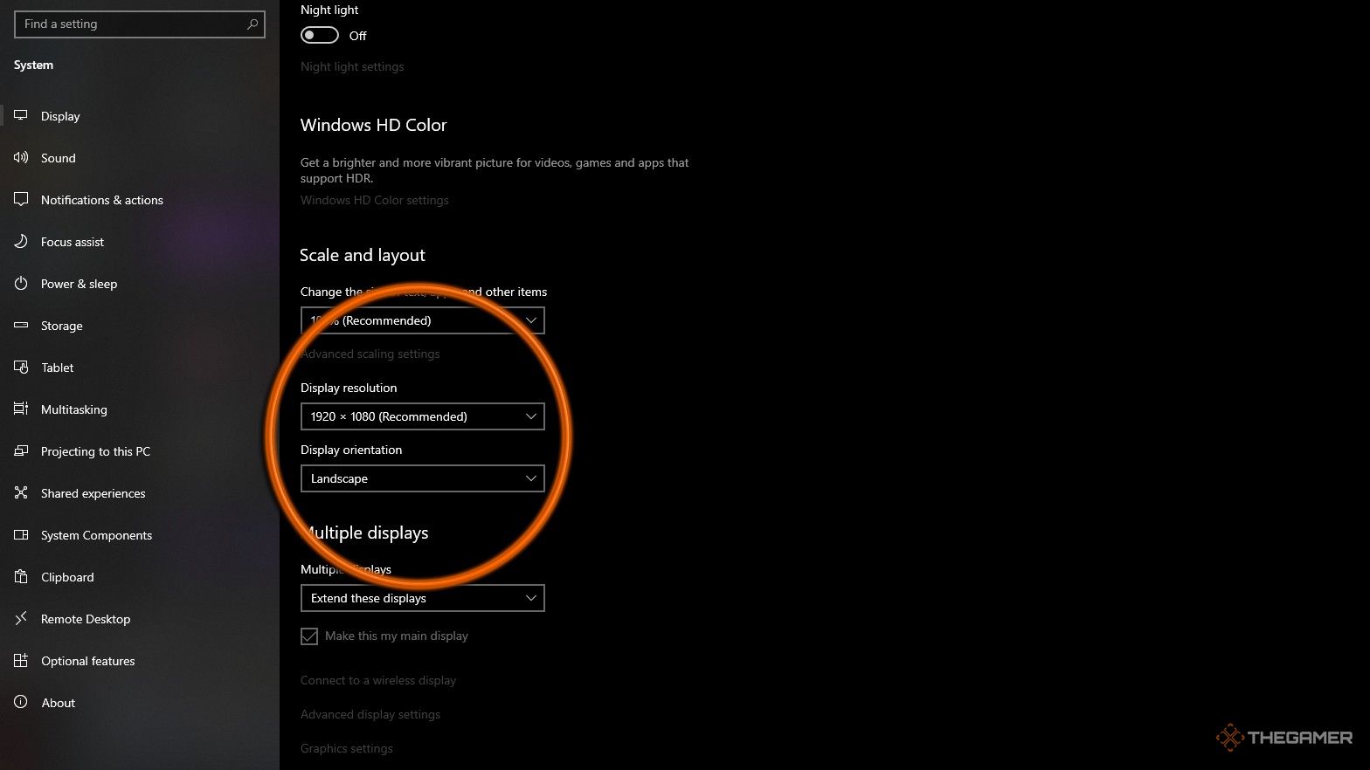This screenshot has width=1370, height=770.
Task: Toggle Make this my main display checkbox
Action: pos(309,636)
